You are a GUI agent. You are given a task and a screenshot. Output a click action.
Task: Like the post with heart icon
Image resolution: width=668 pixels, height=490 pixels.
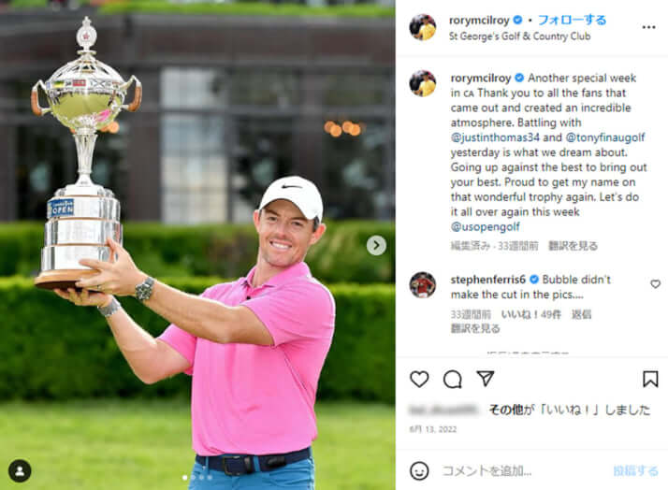[419, 379]
